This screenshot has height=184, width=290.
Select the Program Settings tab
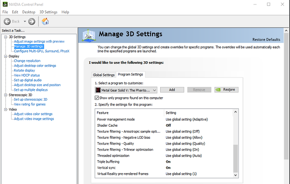[130, 74]
